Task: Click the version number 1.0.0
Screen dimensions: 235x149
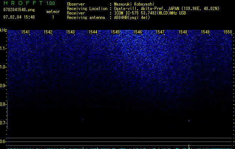Action: 51,3
